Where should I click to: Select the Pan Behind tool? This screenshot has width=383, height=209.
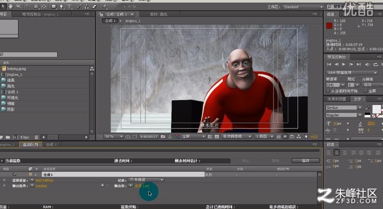coord(44,6)
